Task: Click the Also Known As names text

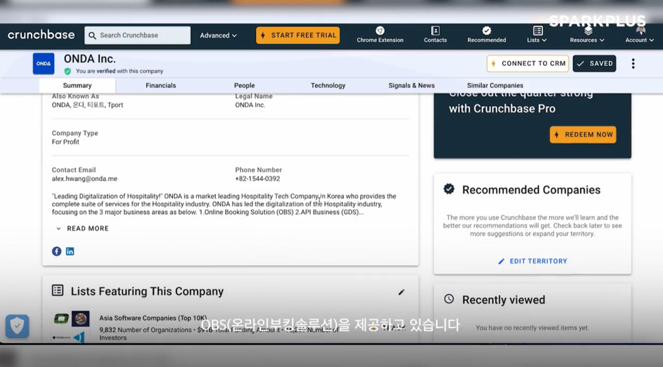Action: click(88, 105)
